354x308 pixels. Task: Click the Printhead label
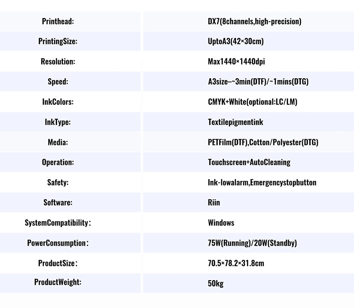[x=58, y=21]
